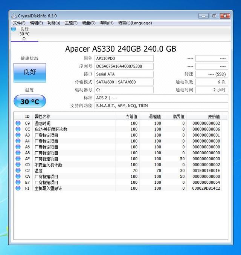Image resolution: width=241 pixels, height=255 pixels.
Task: Click current value 70 in row C2
Action: [135, 171]
